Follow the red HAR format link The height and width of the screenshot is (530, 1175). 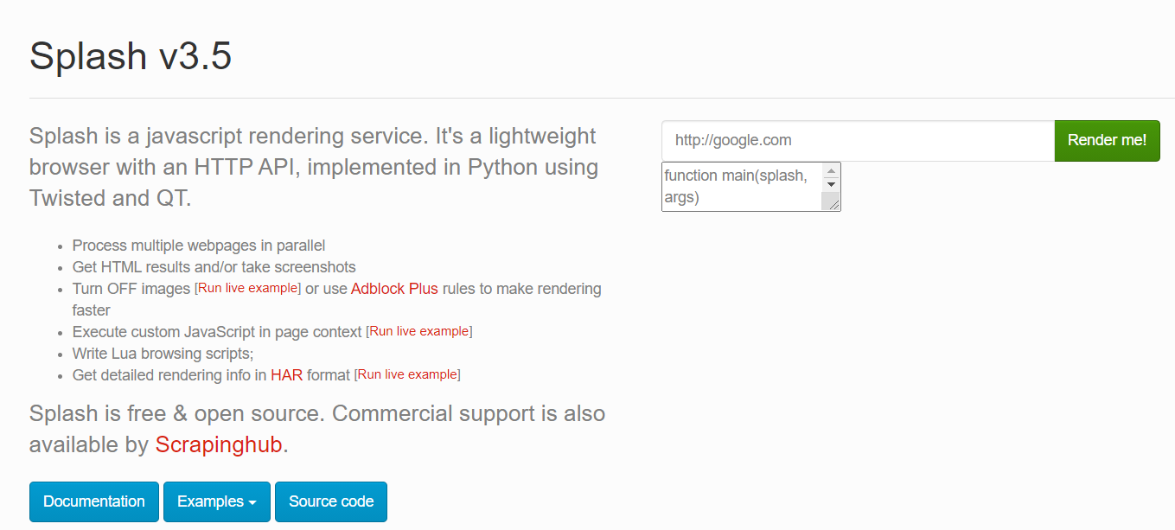[x=286, y=375]
